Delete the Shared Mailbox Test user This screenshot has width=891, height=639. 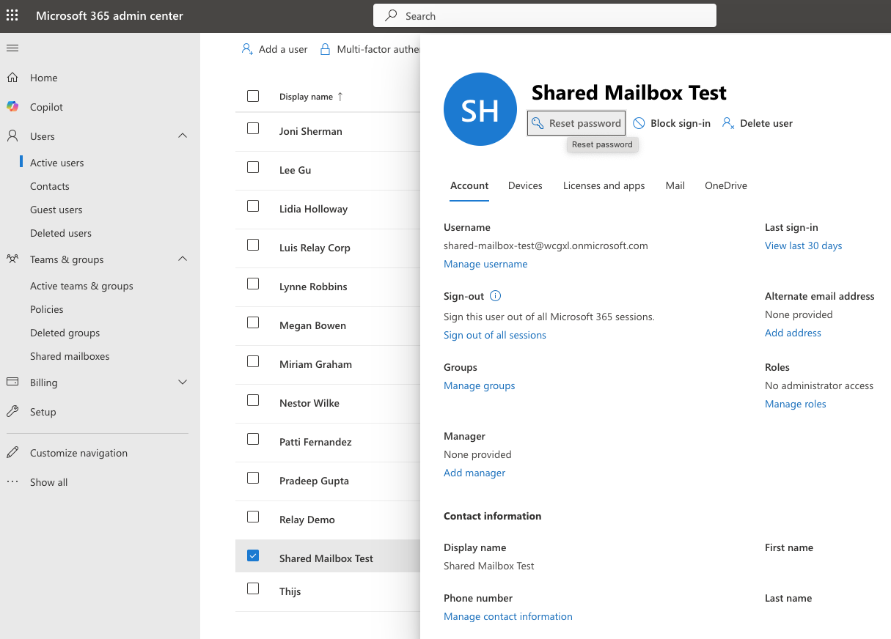[x=757, y=123]
